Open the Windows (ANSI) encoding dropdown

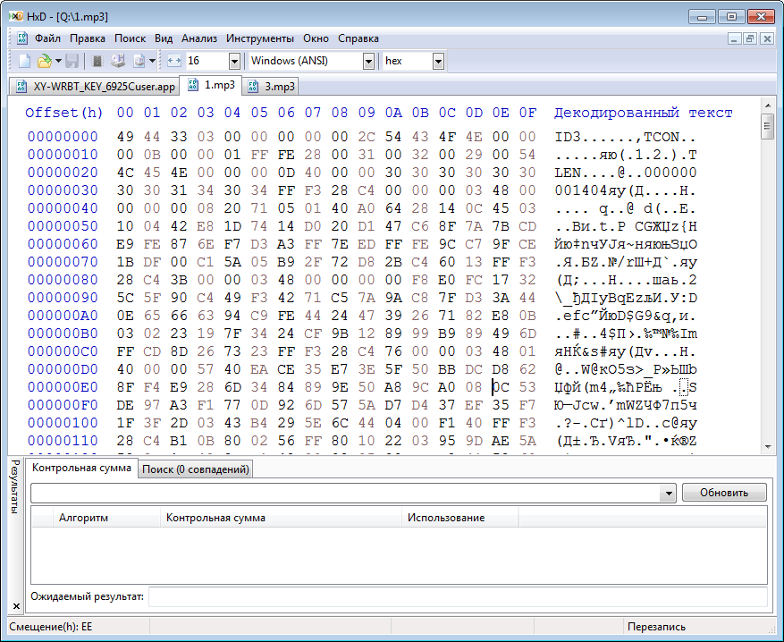pyautogui.click(x=368, y=61)
